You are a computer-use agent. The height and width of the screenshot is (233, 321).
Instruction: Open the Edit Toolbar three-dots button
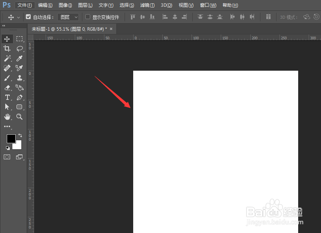[x=7, y=126]
